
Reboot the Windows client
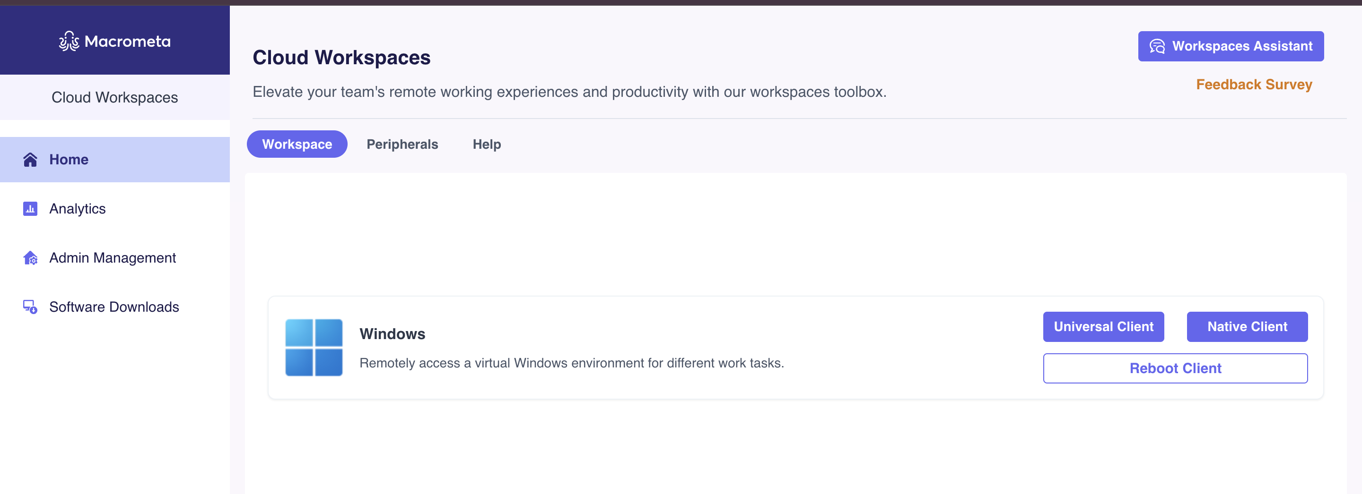pyautogui.click(x=1175, y=368)
